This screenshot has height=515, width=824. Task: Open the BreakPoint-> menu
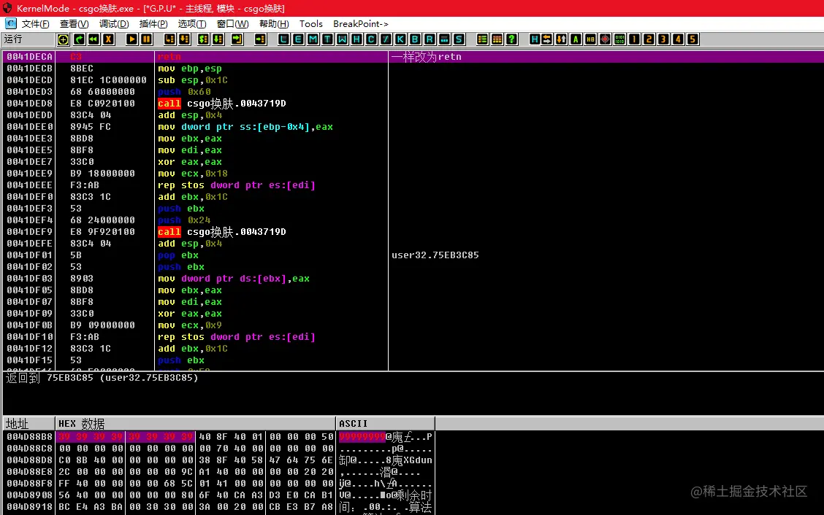pyautogui.click(x=361, y=24)
